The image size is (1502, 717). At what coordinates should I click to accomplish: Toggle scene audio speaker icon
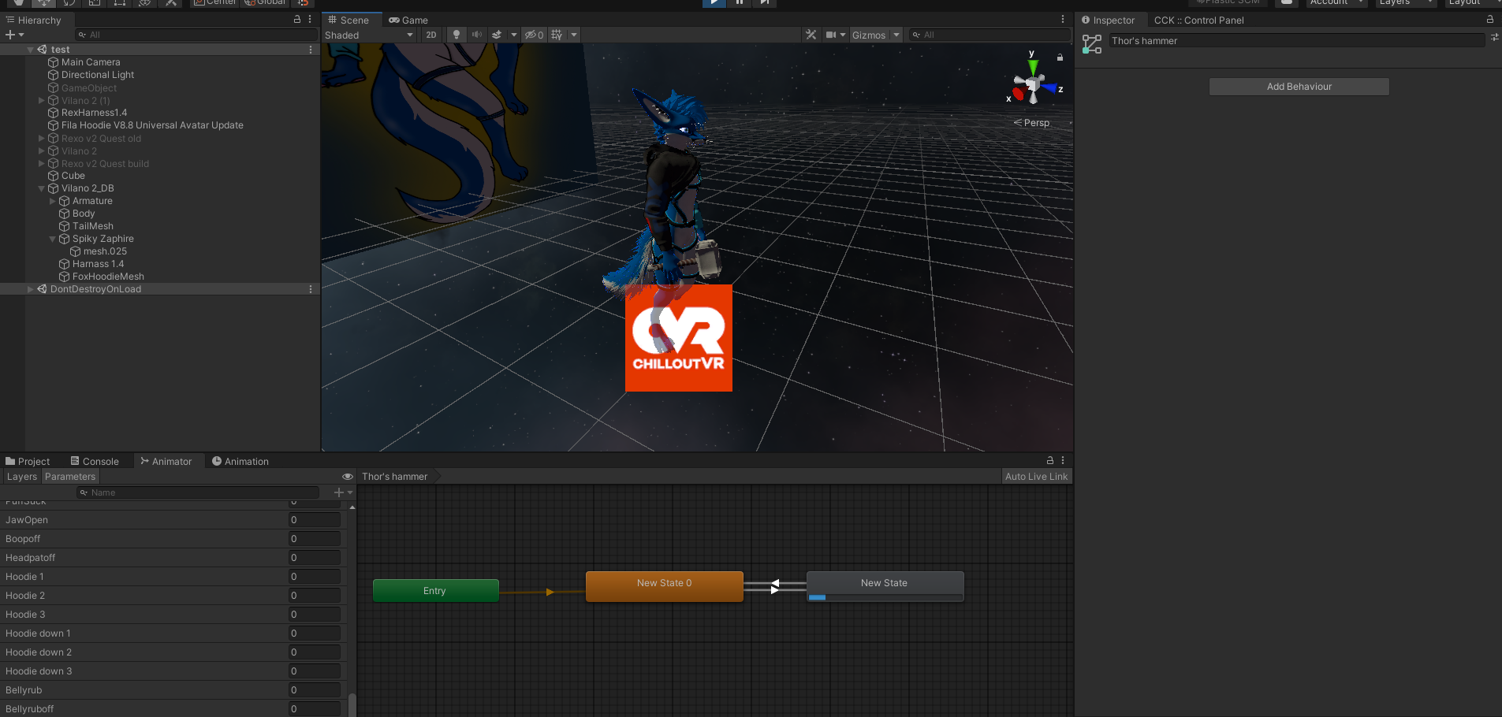tap(476, 35)
